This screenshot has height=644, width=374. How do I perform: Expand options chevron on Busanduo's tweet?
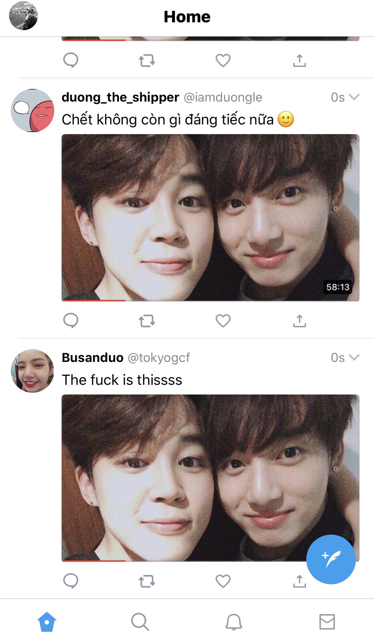[x=354, y=357]
